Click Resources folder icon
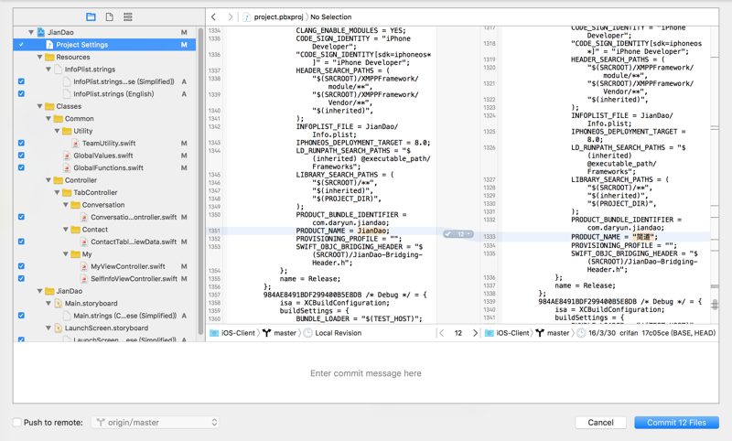This screenshot has width=732, height=441. (49, 57)
